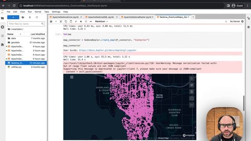Paste cell from clipboard
251x141 pixels.
click(x=71, y=22)
